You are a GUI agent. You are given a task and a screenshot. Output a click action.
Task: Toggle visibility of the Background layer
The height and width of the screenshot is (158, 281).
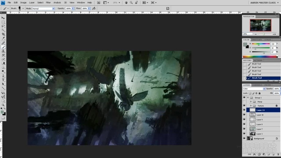click(x=244, y=138)
